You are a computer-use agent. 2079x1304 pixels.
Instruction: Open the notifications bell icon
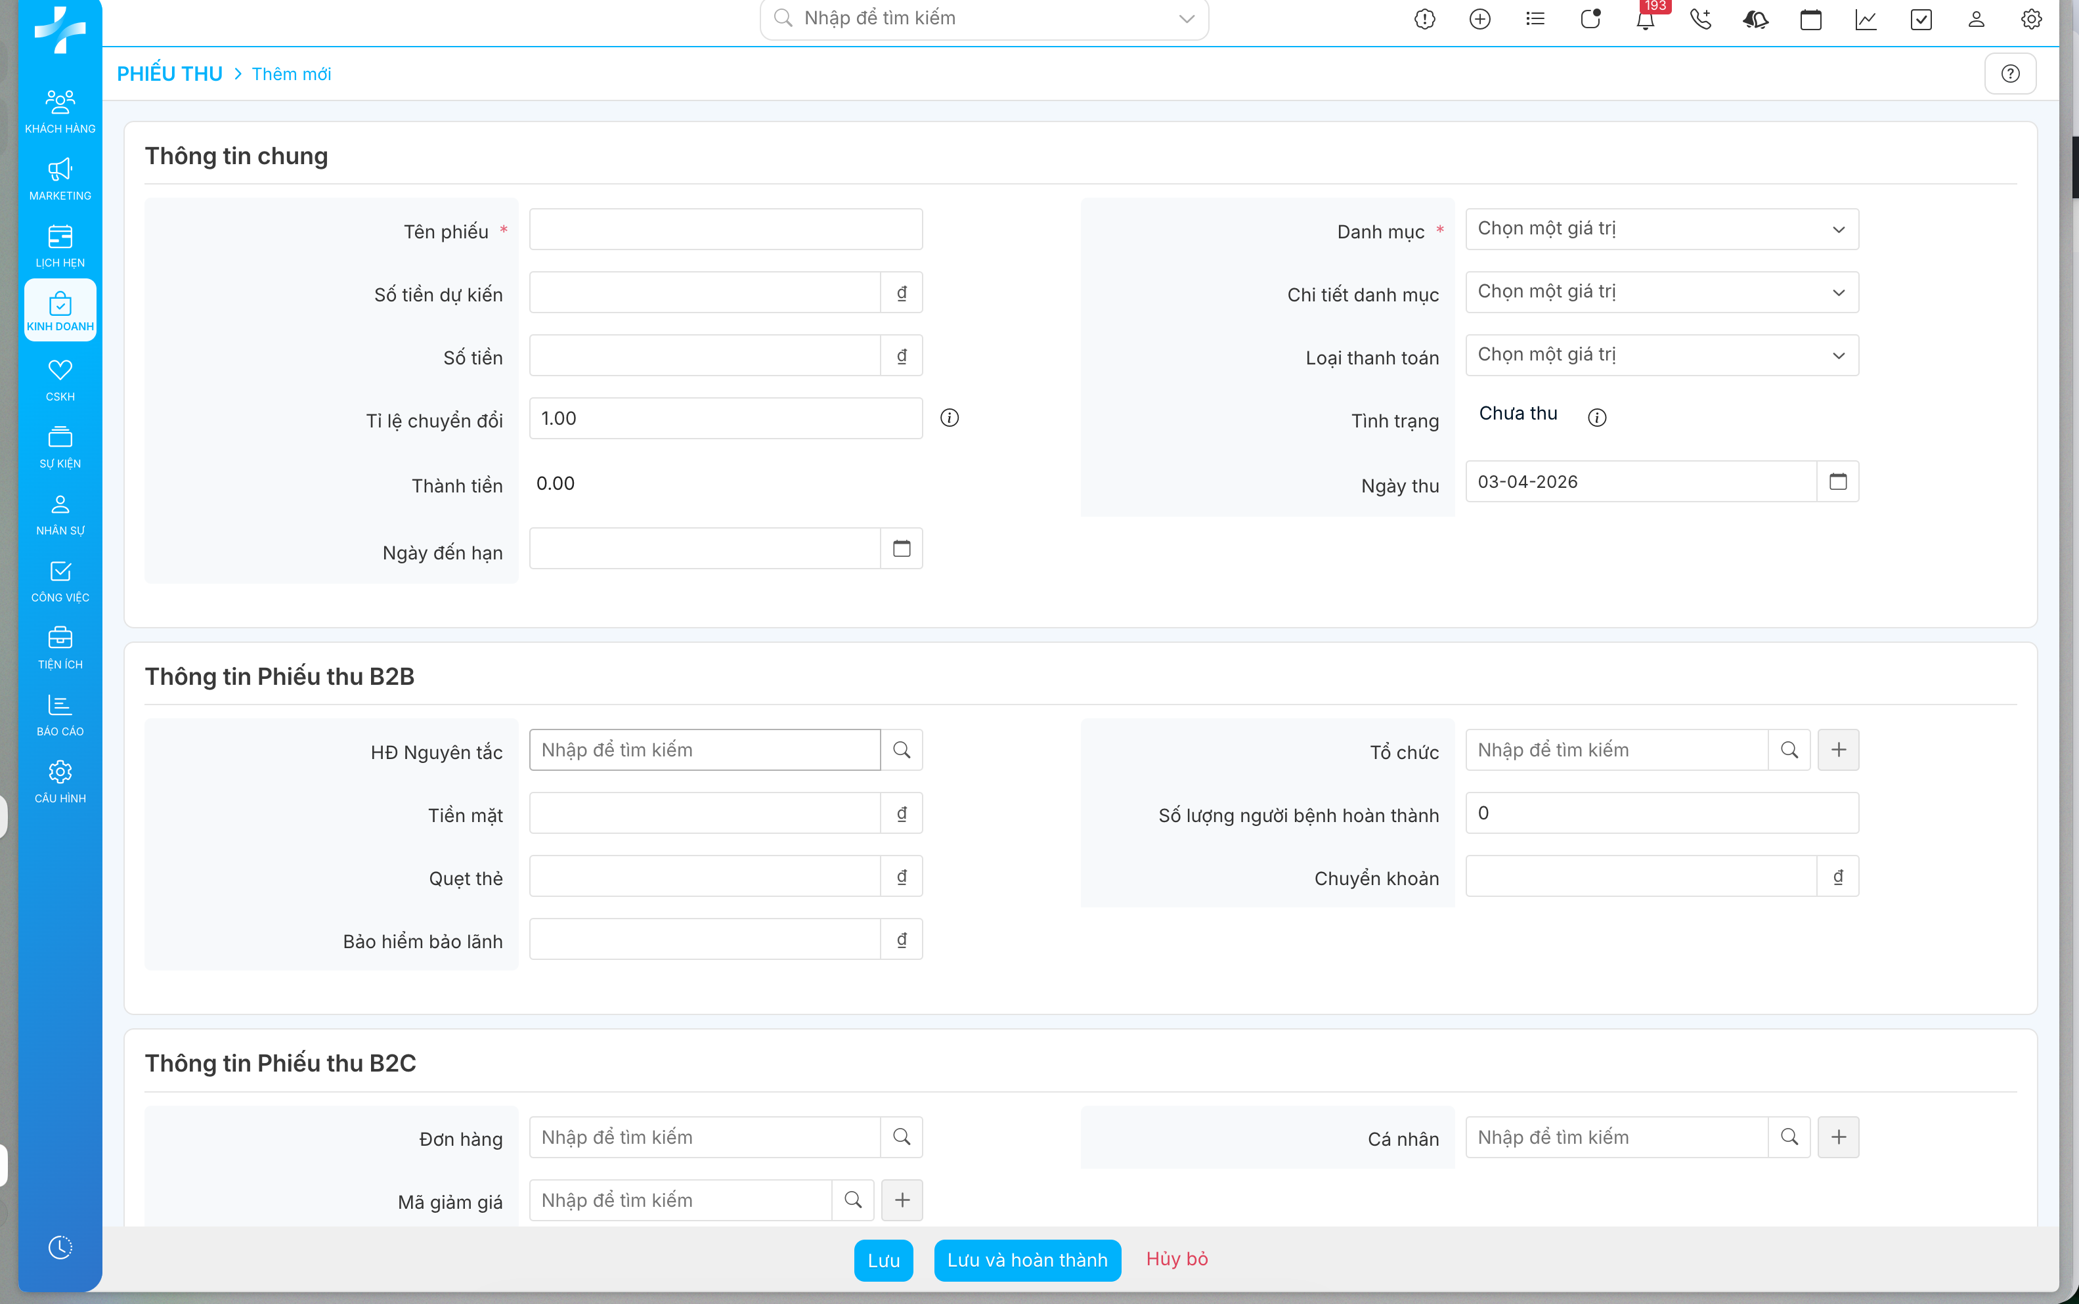1645,20
